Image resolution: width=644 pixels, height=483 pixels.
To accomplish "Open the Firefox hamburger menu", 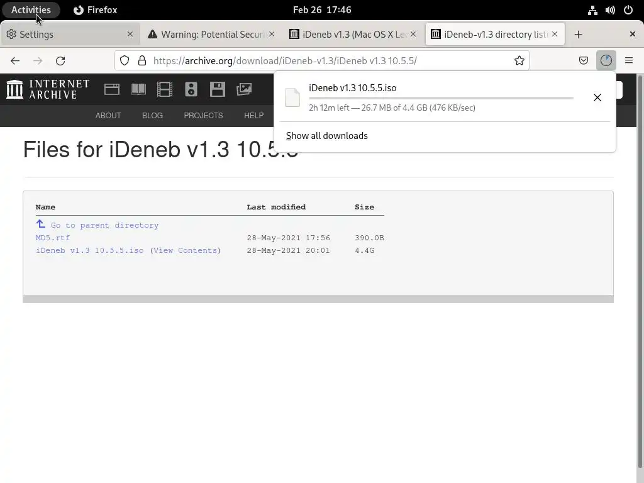I will pos(629,61).
